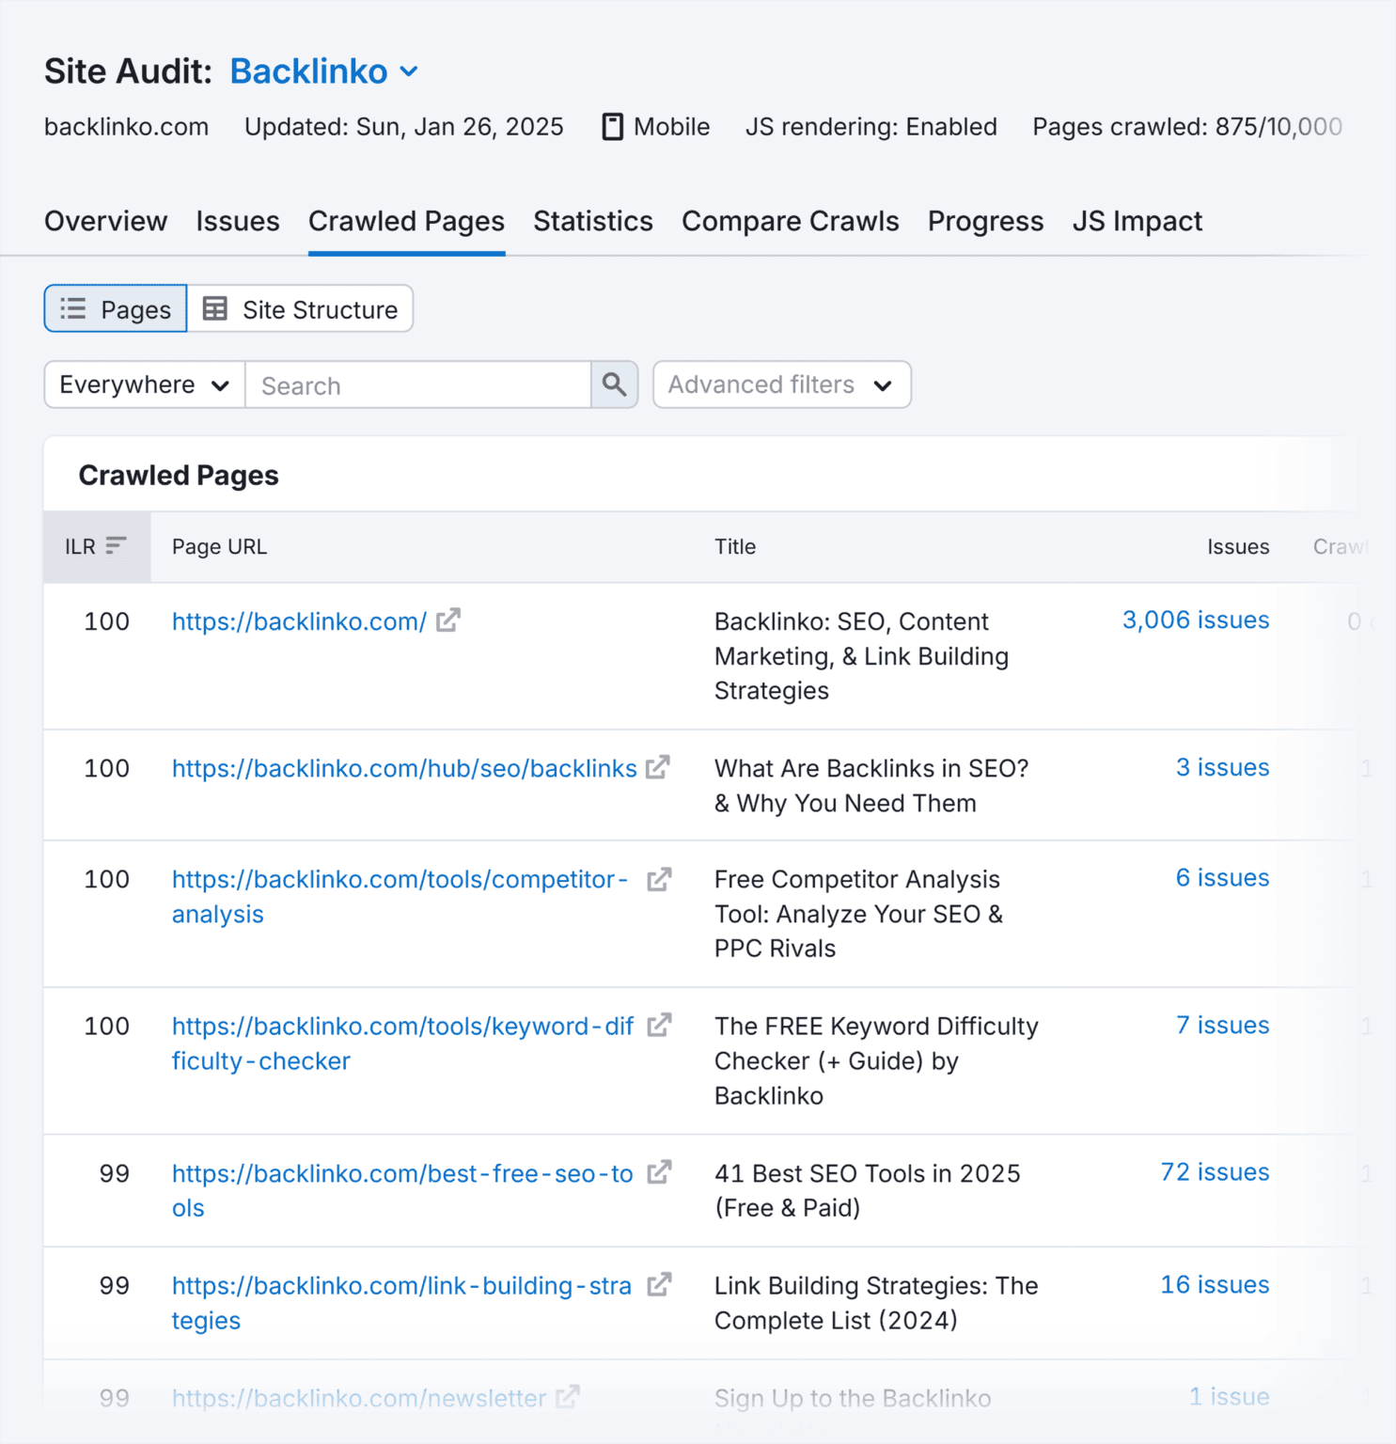Expand the Everywhere scope dropdown
This screenshot has width=1396, height=1444.
142,385
